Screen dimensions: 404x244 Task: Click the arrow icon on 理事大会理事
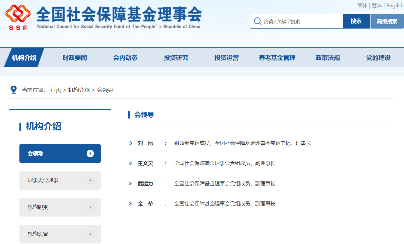click(90, 180)
